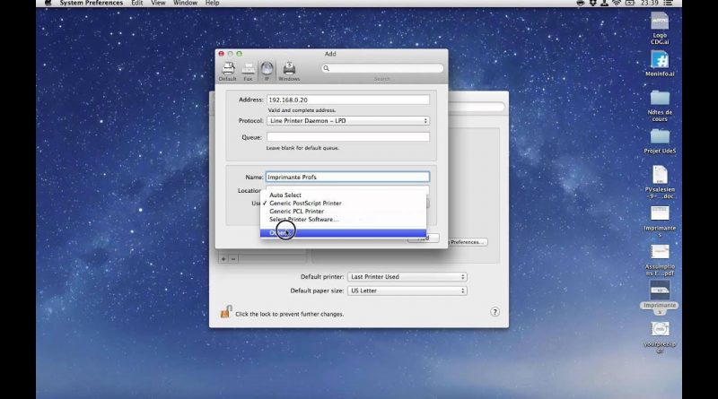Choose 'Generic PostScript Printer' menu entry
The height and width of the screenshot is (399, 718).
point(343,204)
